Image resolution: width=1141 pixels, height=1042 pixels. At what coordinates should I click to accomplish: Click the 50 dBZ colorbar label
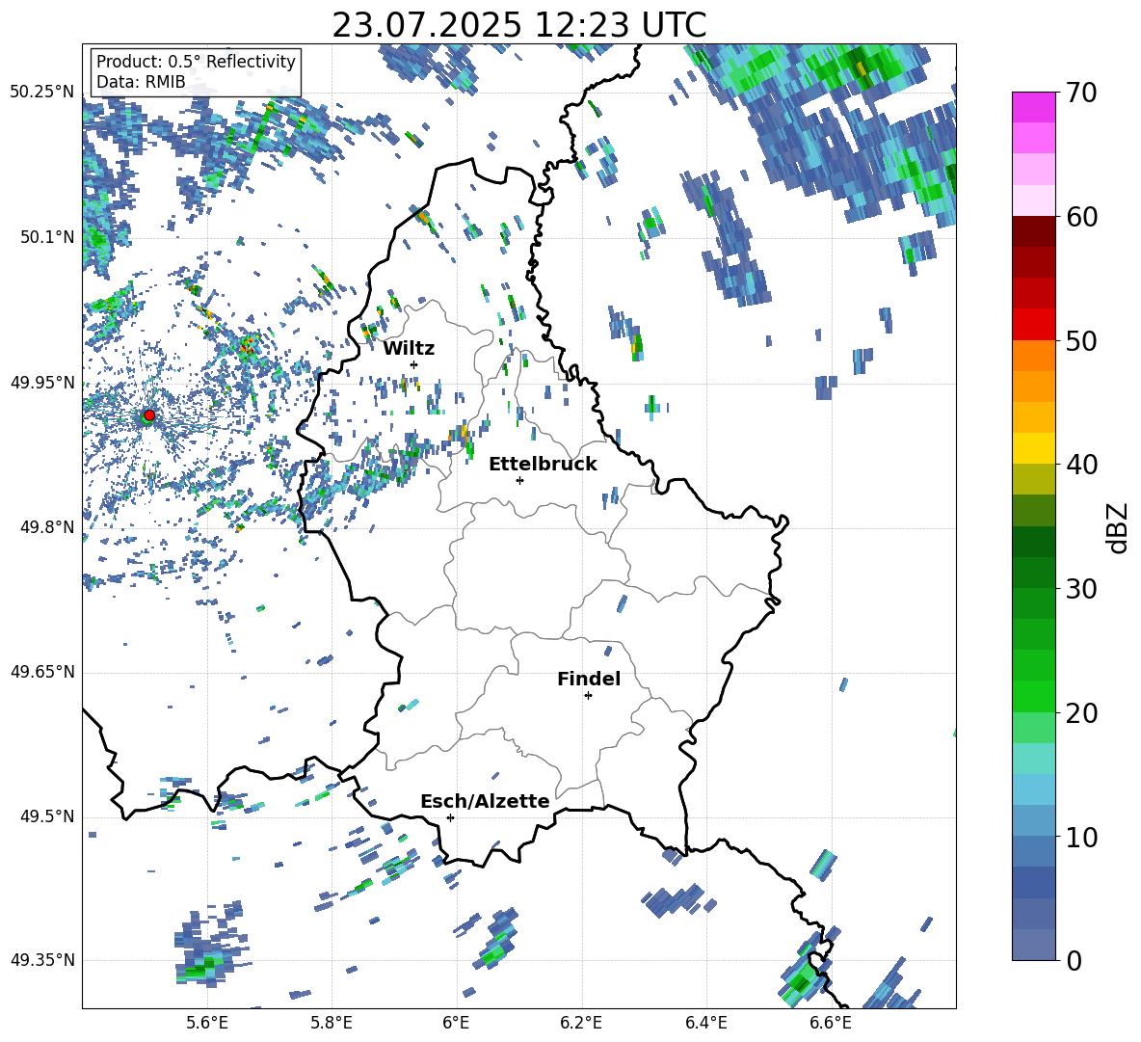tap(1081, 341)
